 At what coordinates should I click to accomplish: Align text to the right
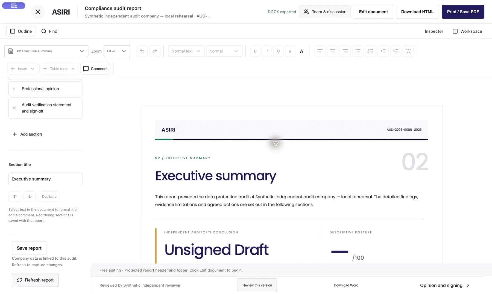pos(345,51)
